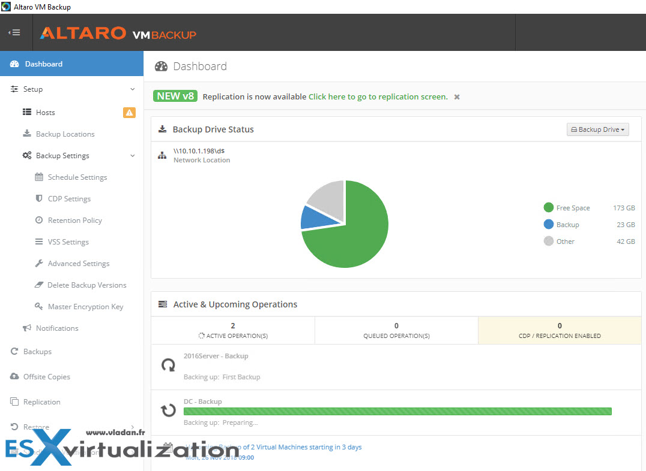Open Backup Locations

pos(65,134)
